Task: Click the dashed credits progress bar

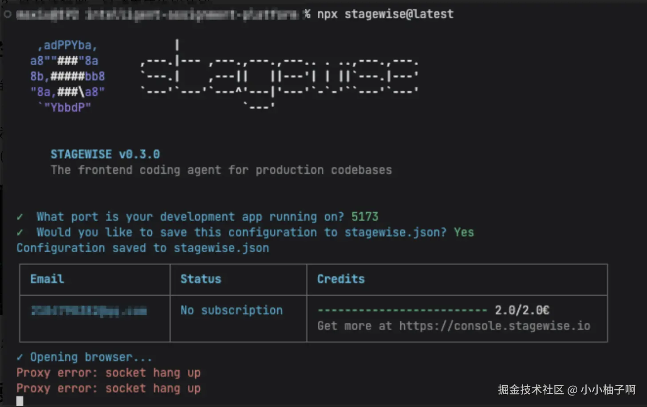Action: (x=402, y=310)
